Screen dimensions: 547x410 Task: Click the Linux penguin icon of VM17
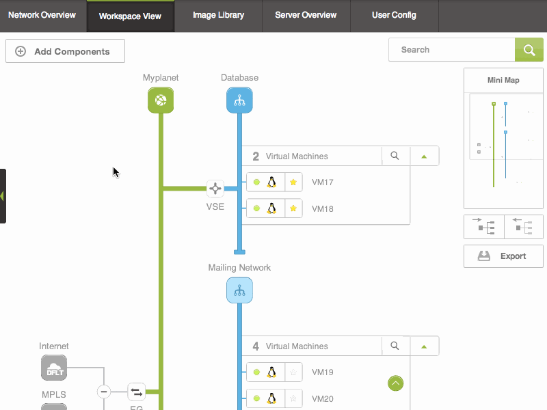coord(271,182)
